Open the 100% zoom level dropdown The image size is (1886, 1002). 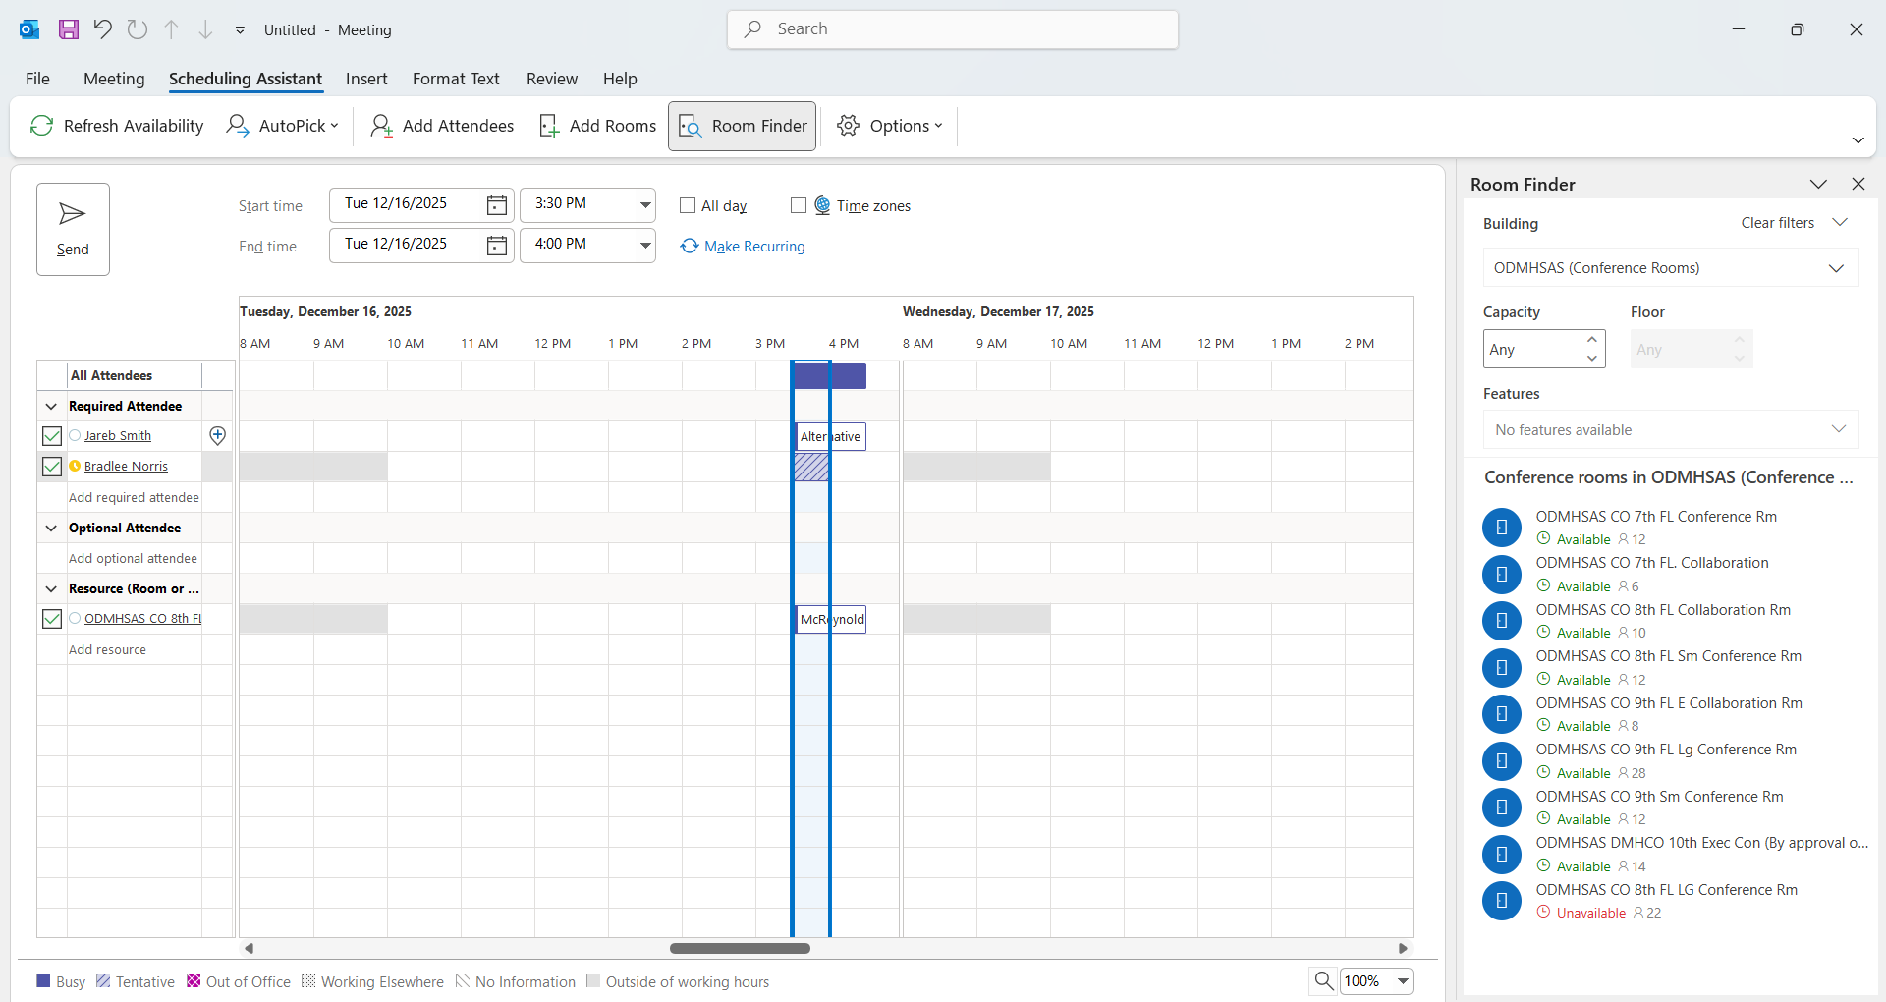pos(1403,980)
